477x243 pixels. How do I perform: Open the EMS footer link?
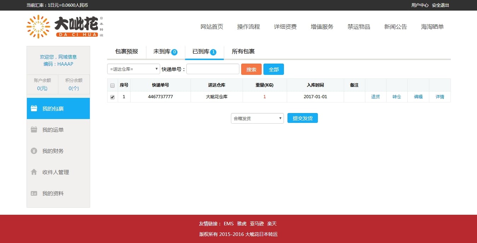coord(229,224)
